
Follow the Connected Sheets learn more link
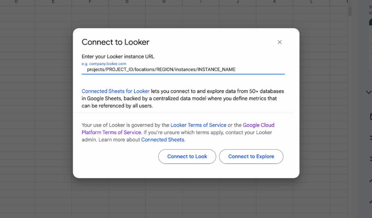(x=162, y=140)
